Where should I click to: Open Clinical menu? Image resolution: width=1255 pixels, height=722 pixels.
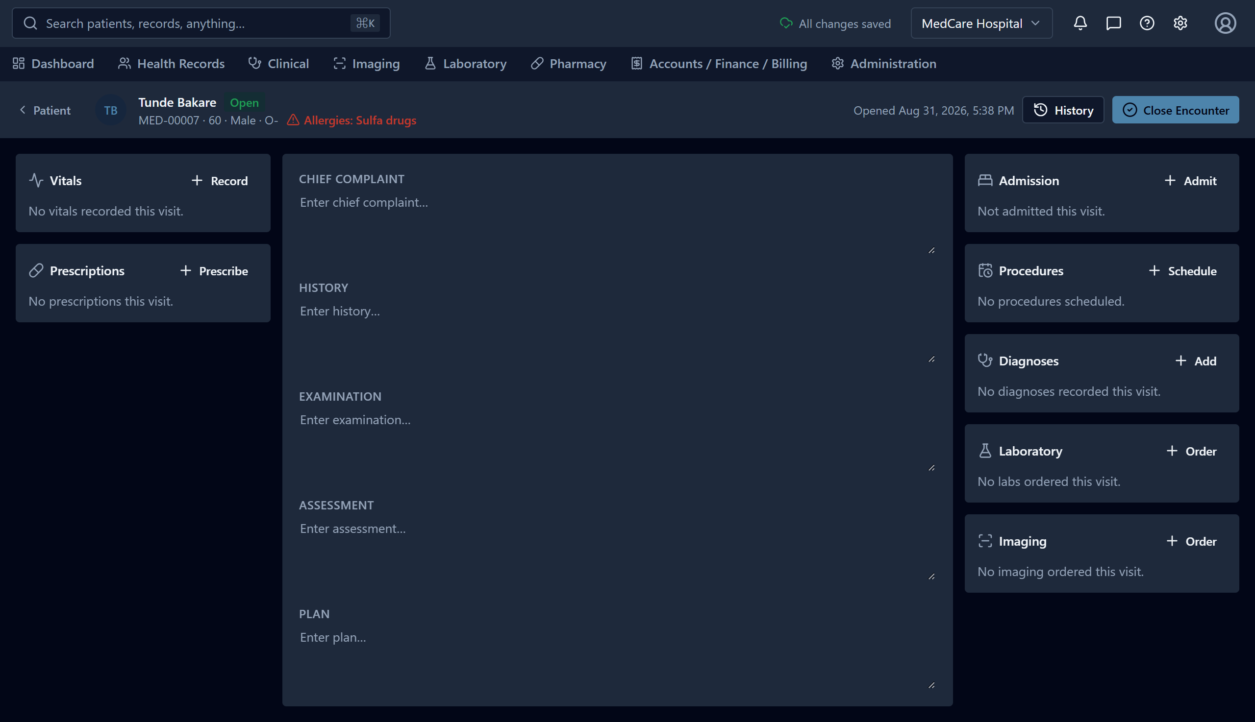click(x=278, y=64)
